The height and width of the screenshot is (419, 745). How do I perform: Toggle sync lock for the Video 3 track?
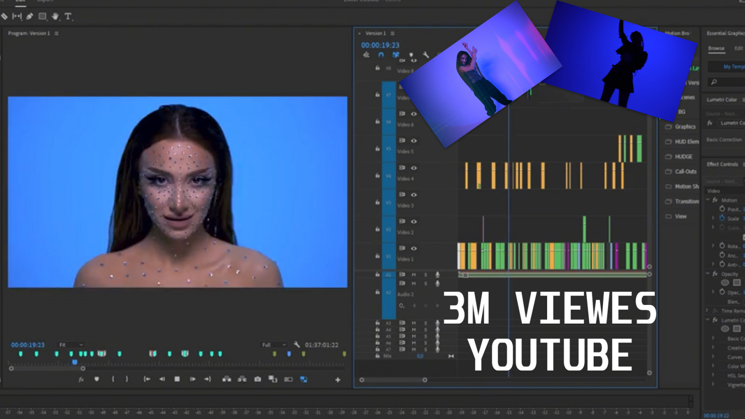(x=402, y=195)
